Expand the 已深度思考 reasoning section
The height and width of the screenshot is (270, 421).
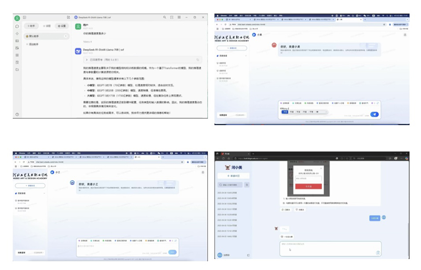coord(87,60)
